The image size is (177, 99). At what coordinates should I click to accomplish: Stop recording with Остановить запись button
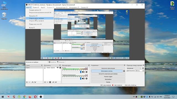point(107,71)
